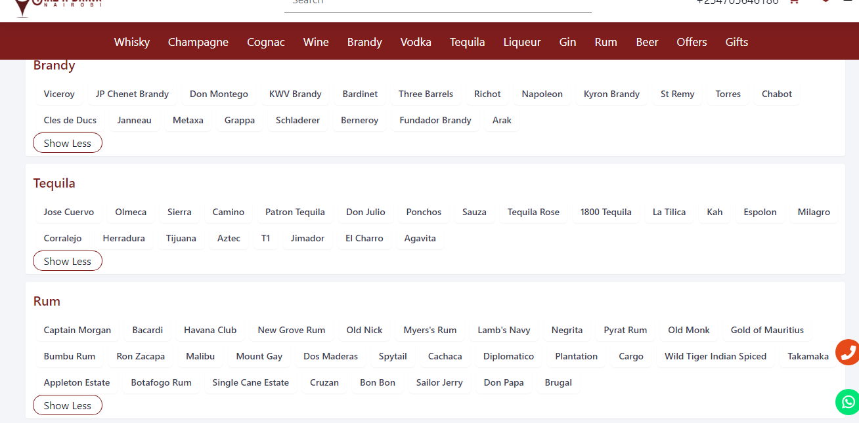The width and height of the screenshot is (859, 423).
Task: Choose the Arak tag
Action: pos(502,120)
